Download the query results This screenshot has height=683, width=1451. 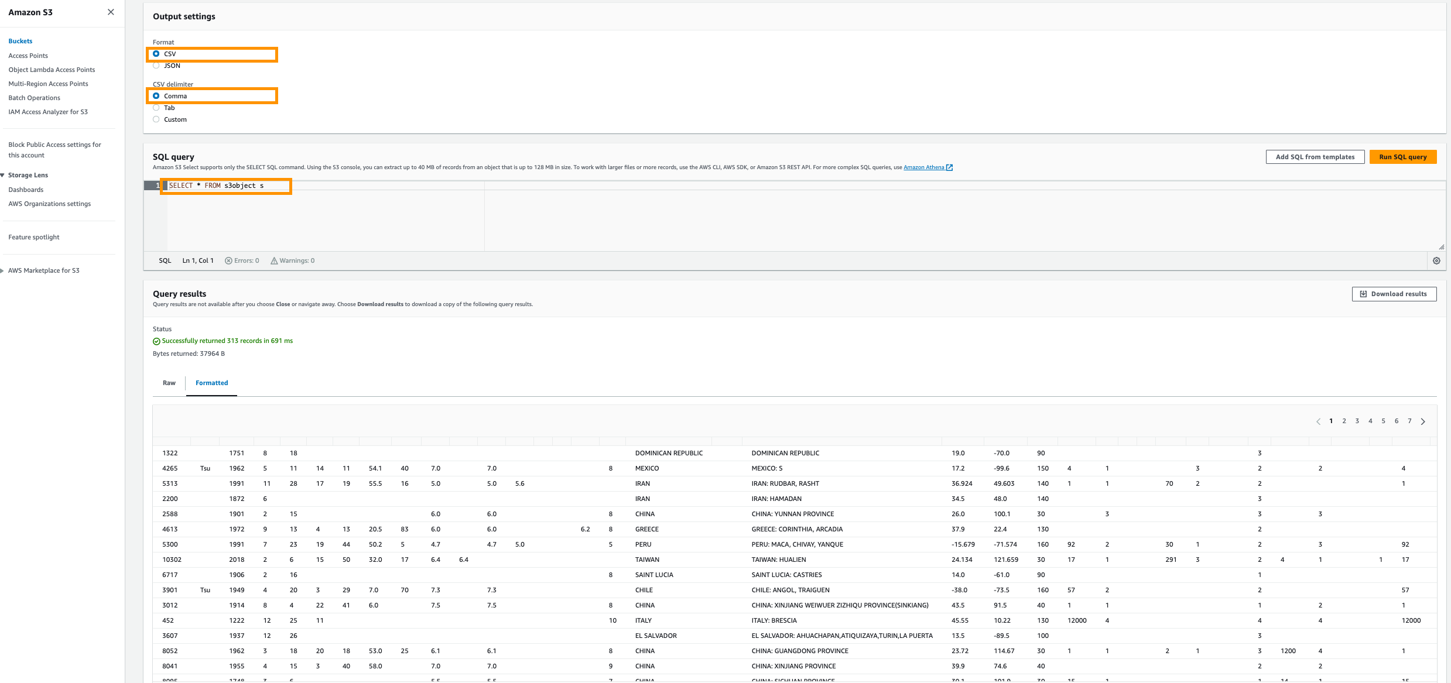(x=1394, y=294)
